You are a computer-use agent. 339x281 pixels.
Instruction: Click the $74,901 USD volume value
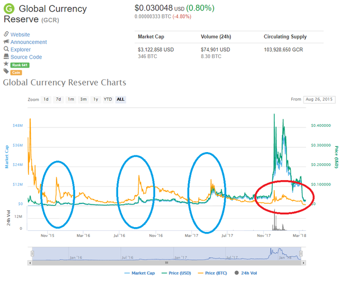pos(216,50)
